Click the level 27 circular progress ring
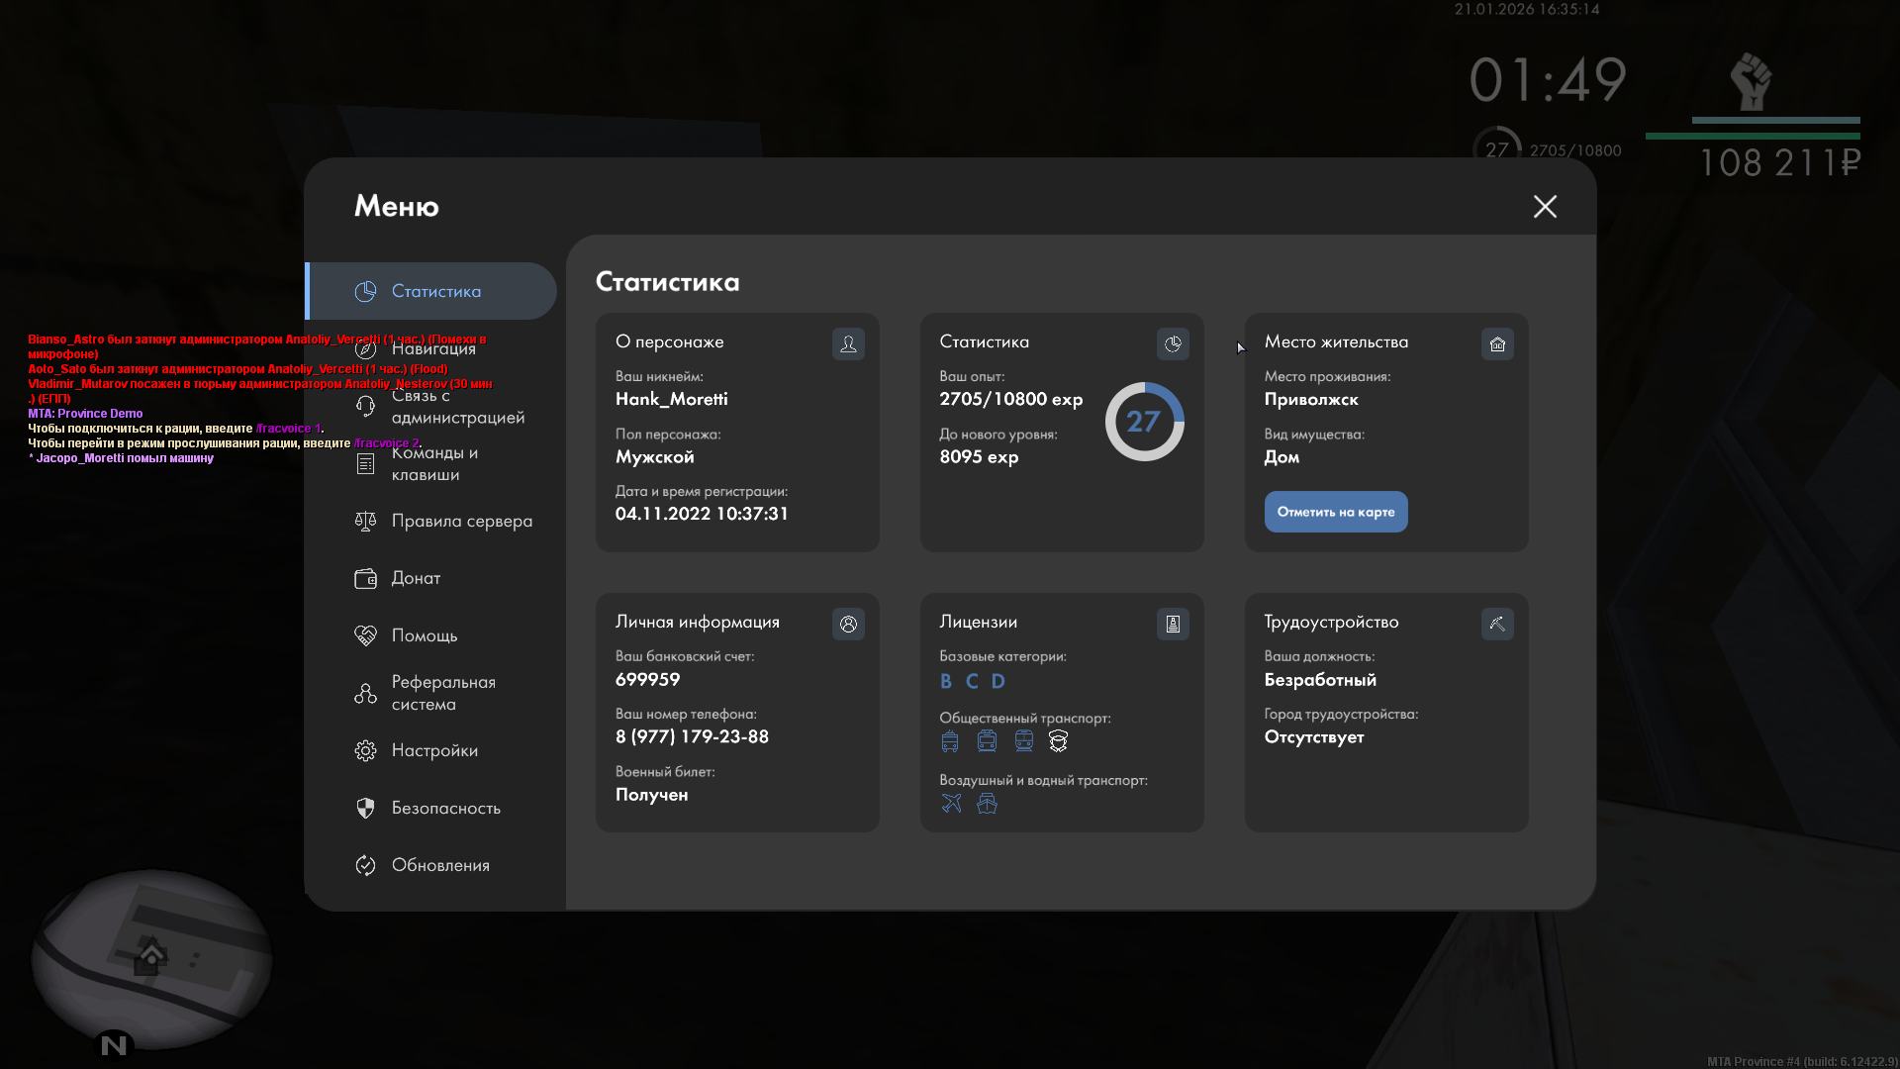The height and width of the screenshot is (1069, 1900). (x=1144, y=422)
